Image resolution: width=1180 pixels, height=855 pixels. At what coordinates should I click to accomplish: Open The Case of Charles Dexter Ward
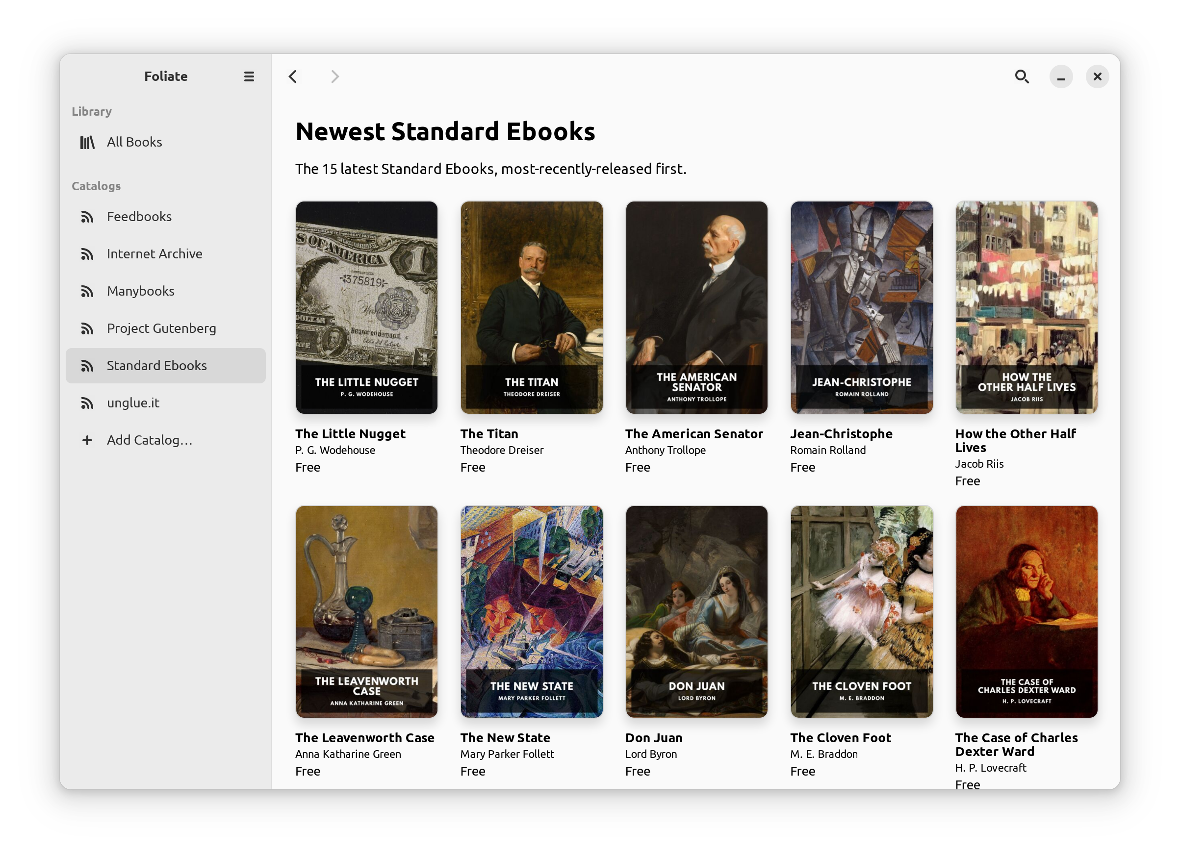point(1026,612)
